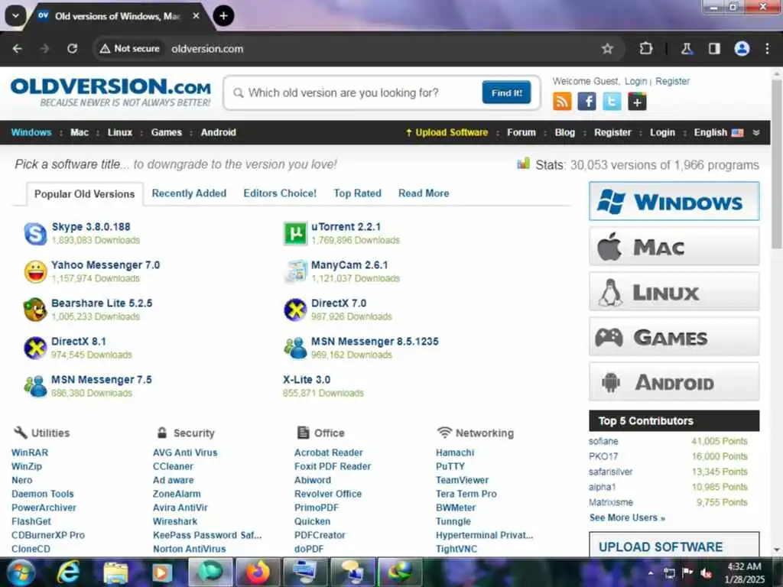Click the big Windows platform button

tap(674, 202)
